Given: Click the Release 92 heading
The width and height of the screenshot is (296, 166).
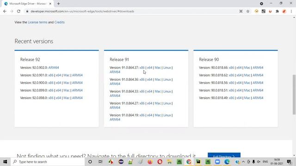Looking at the screenshot, I should click(30, 59).
